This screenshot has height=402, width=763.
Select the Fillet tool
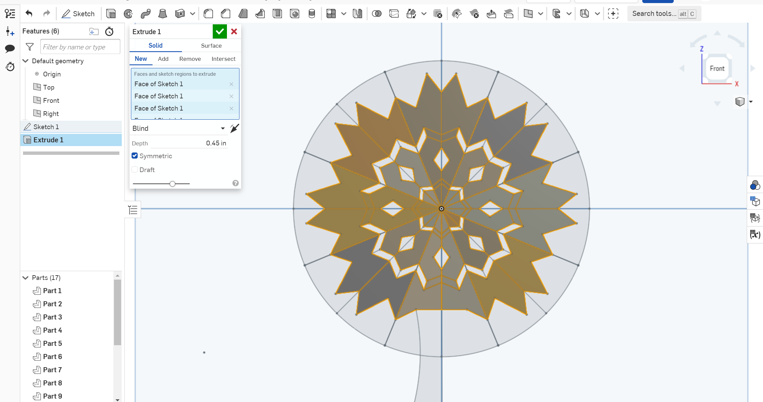pos(208,14)
